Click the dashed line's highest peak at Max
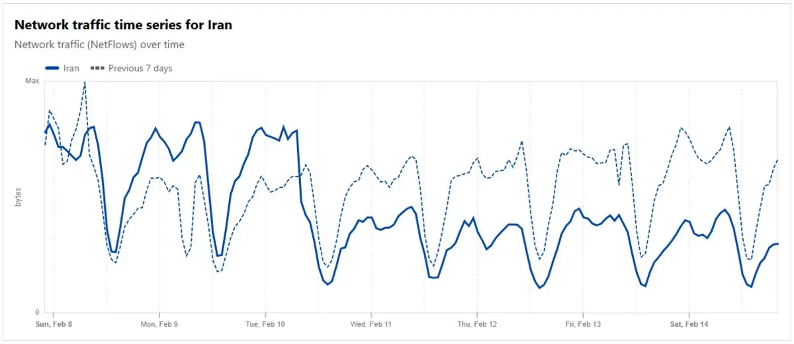The width and height of the screenshot is (794, 344). point(85,82)
